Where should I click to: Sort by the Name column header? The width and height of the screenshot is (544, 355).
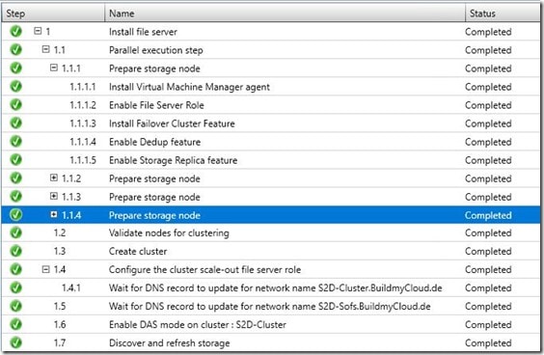pyautogui.click(x=285, y=14)
